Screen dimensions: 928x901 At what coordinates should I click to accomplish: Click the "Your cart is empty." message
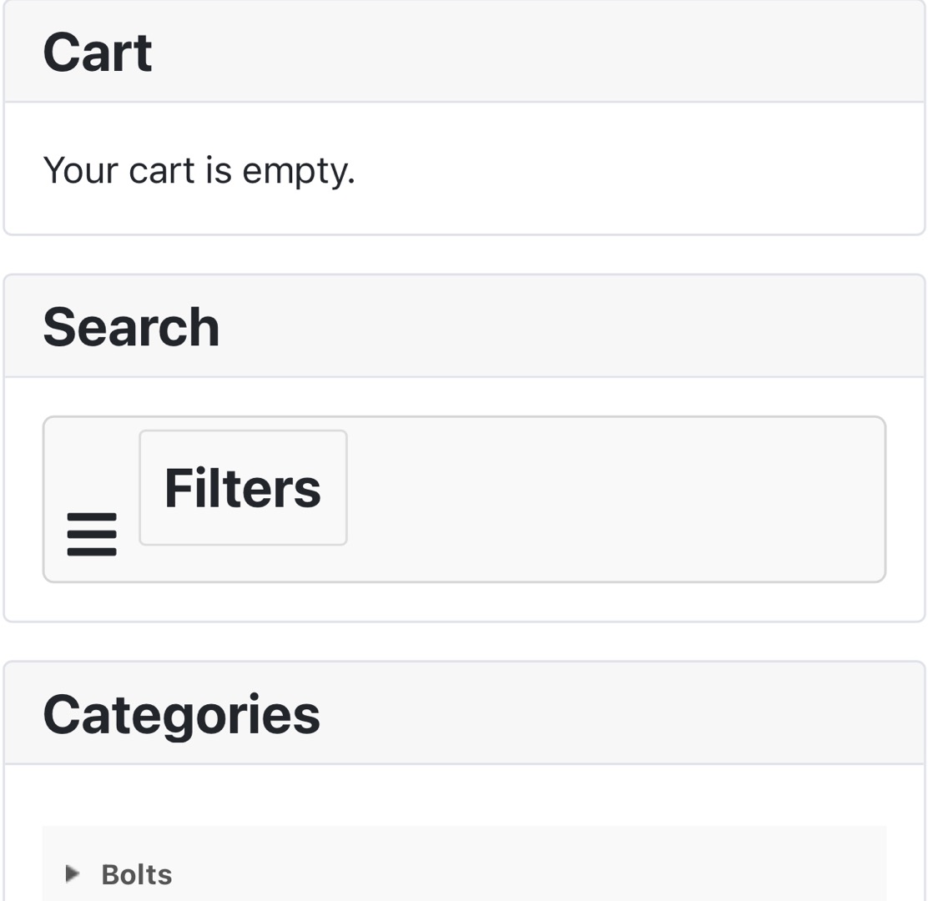coord(199,170)
